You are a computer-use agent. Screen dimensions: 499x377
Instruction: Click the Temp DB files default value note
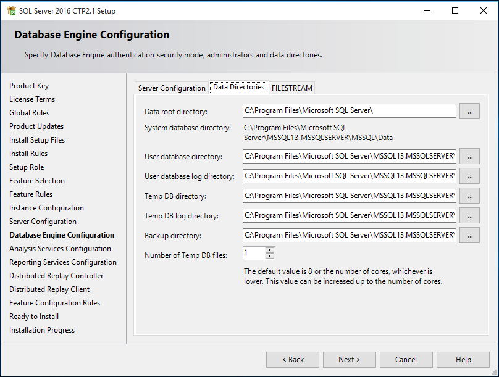pyautogui.click(x=343, y=276)
